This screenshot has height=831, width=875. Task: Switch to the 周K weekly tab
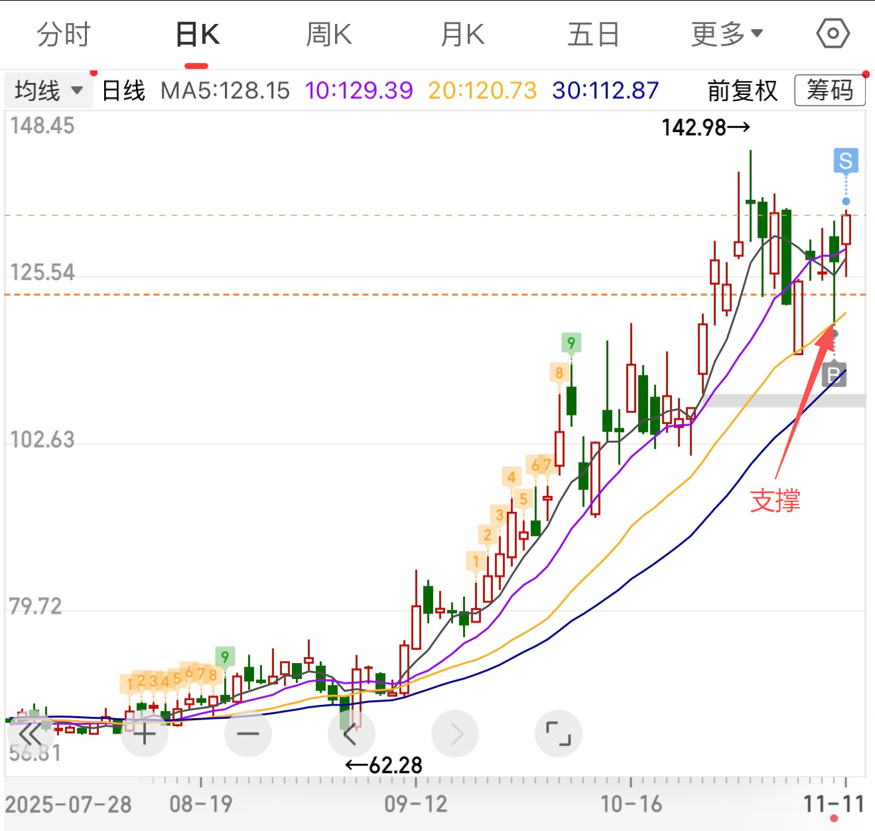(329, 34)
